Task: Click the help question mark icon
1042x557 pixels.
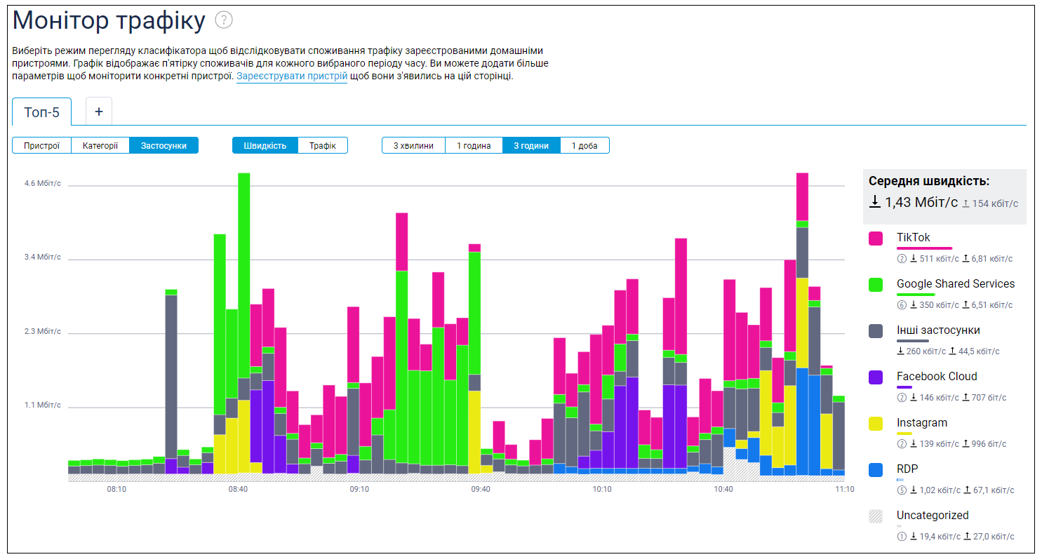Action: point(224,21)
